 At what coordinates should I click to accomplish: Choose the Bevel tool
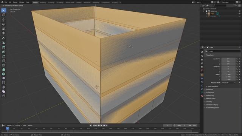4,56
